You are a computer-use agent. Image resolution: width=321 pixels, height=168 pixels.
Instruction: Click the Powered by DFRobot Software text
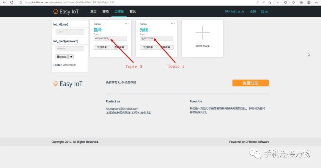249,142
